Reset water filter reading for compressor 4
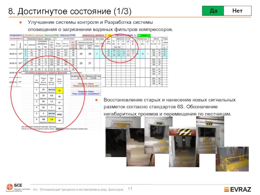Screen dimensions: 260x195 point(52,110)
